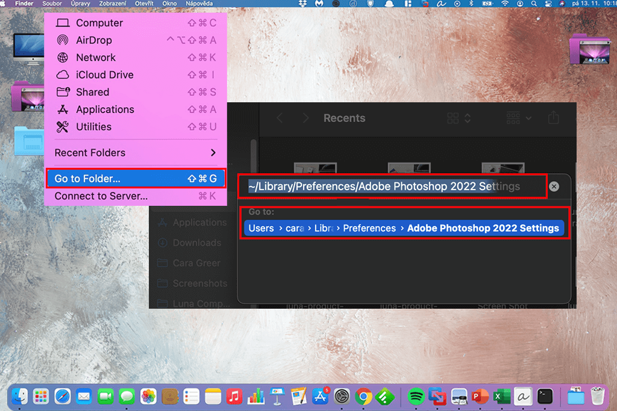Open the Úpravy menu
This screenshot has width=617, height=411.
point(81,4)
